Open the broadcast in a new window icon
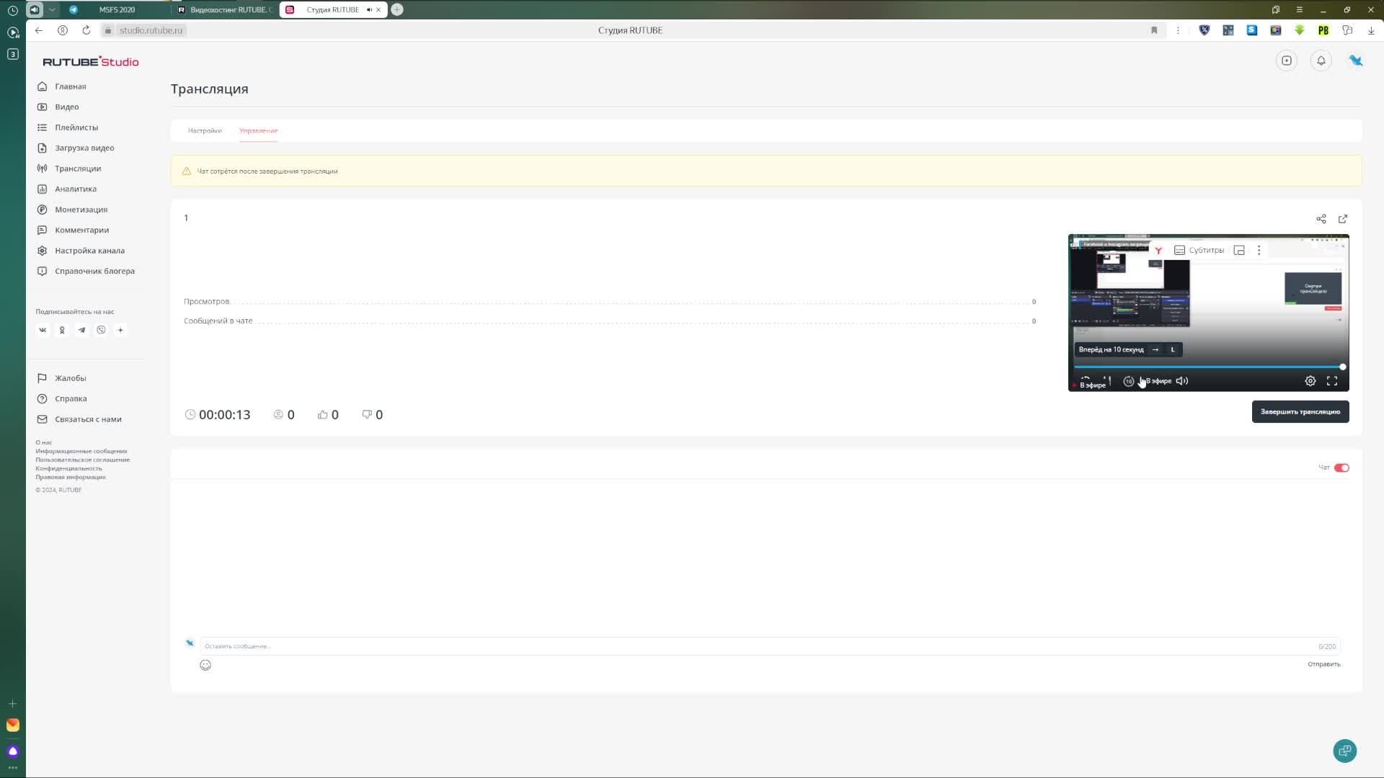 [1342, 219]
